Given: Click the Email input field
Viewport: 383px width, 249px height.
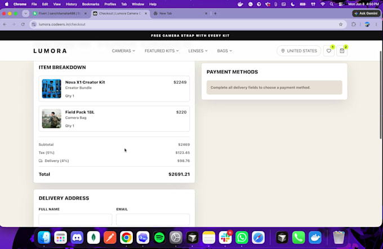Looking at the screenshot, I should point(153,220).
